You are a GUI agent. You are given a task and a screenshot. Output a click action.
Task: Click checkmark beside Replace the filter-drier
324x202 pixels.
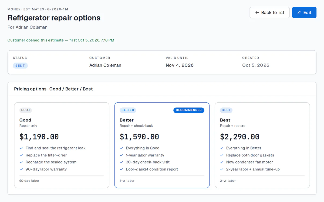coord(21,155)
